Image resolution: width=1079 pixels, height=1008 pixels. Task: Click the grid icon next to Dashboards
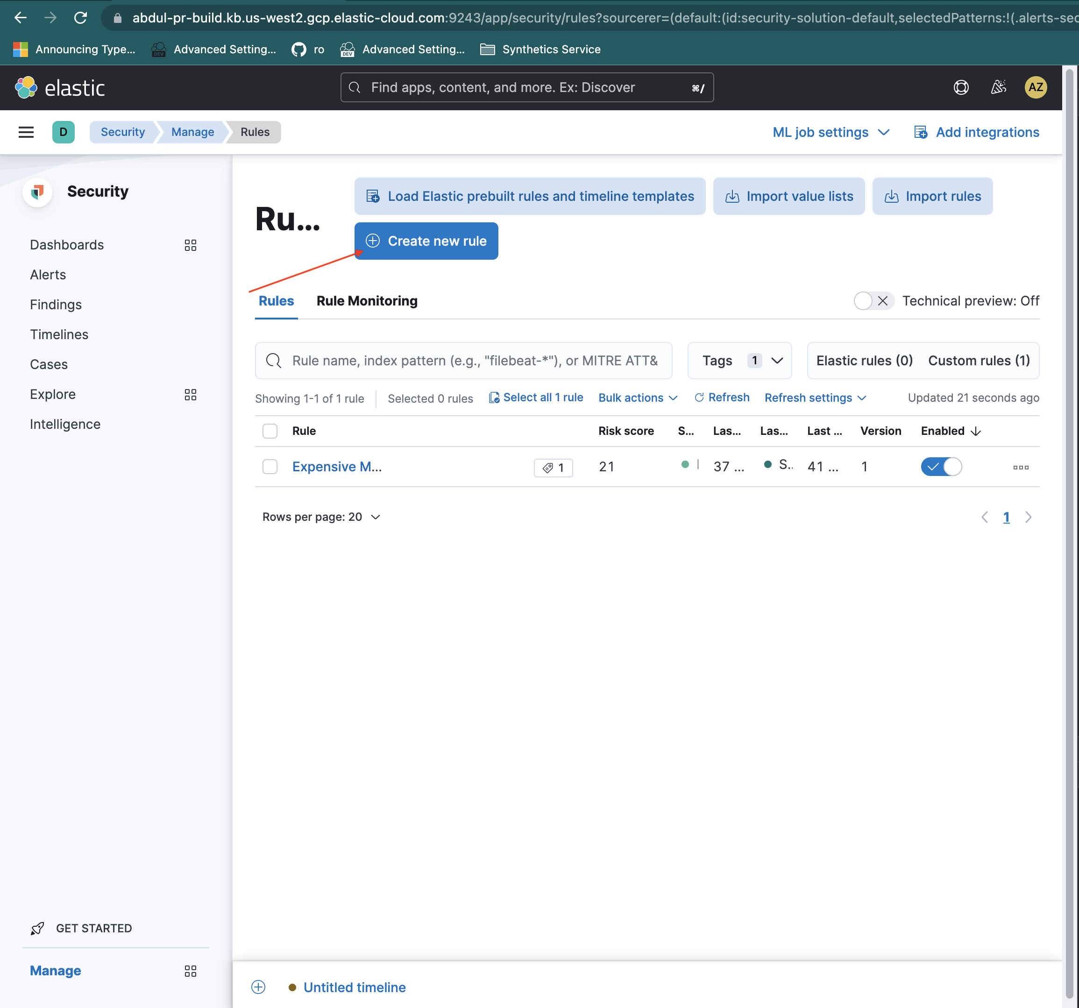(190, 245)
